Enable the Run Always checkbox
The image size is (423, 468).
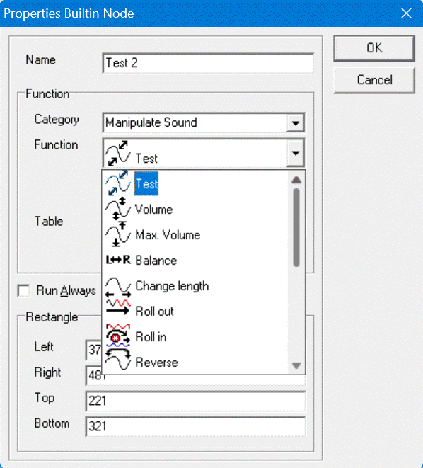(23, 291)
